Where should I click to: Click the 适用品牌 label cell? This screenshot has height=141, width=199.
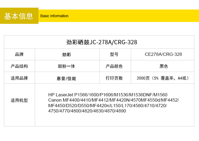pyautogui.click(x=19, y=78)
